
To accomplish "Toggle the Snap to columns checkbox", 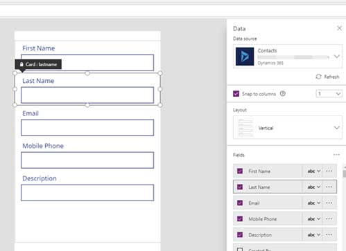I will tap(236, 94).
